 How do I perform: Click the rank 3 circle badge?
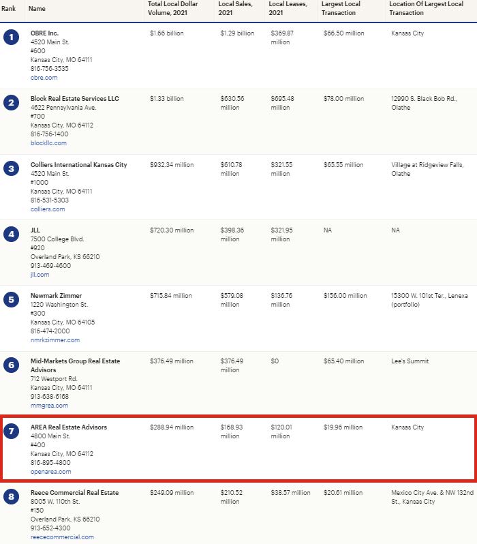(x=11, y=168)
